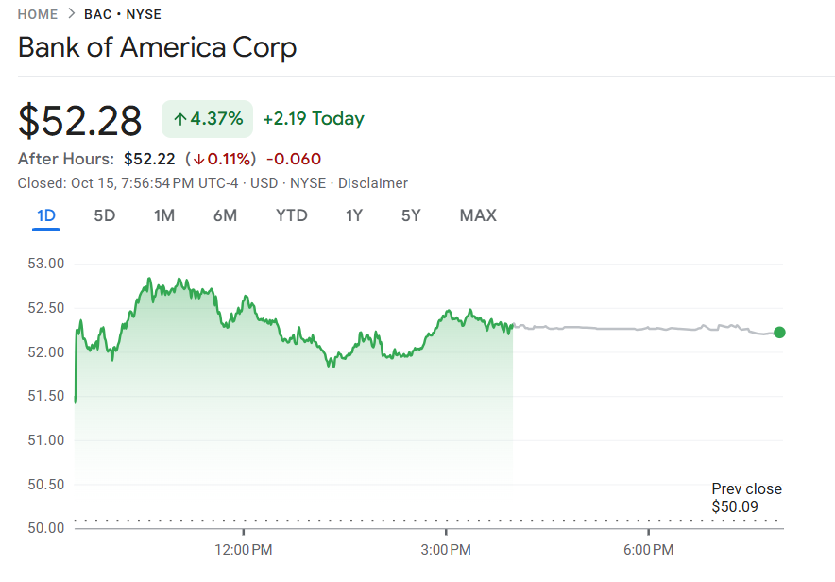
Task: Open the 1Y chart range
Action: pos(354,215)
